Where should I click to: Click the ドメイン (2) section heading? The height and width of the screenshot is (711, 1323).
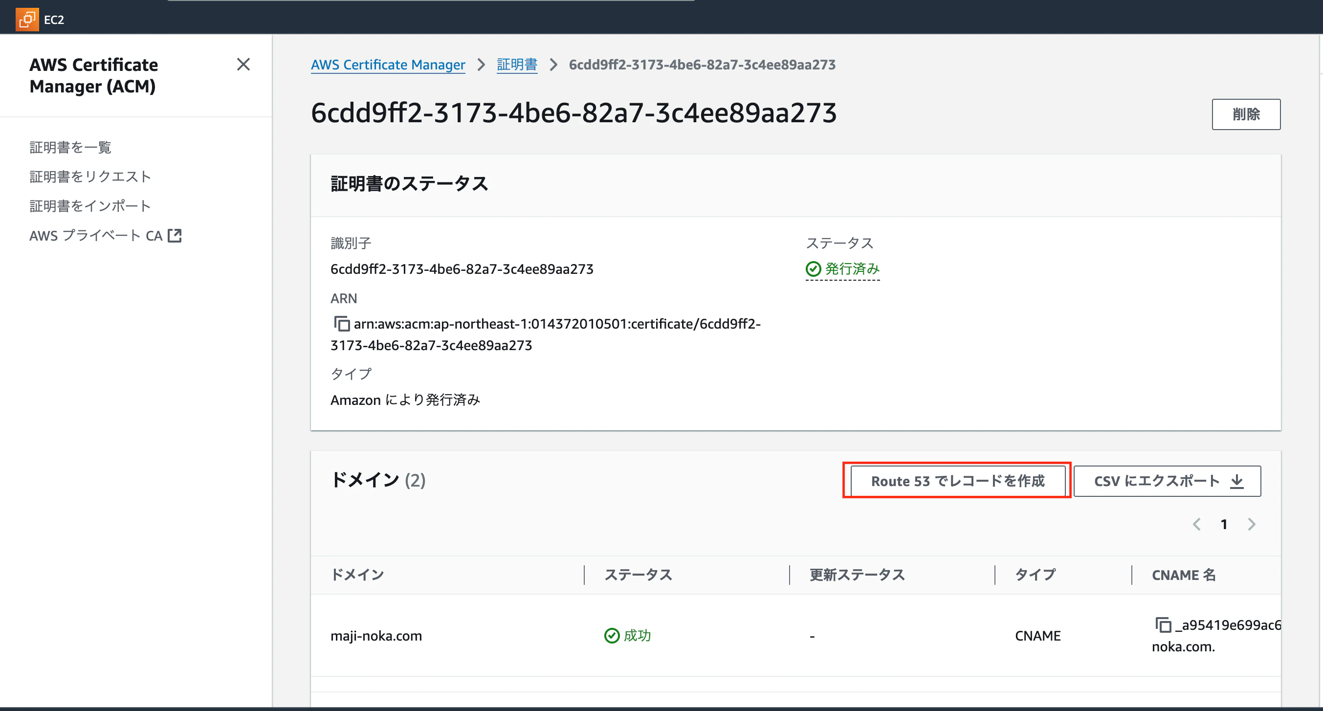378,480
